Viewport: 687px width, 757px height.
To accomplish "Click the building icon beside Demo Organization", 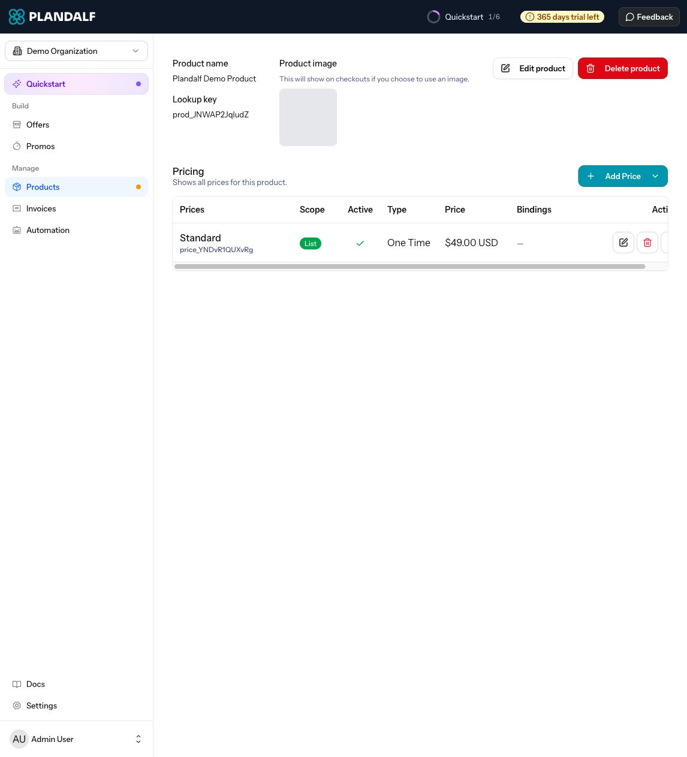I will tap(17, 51).
